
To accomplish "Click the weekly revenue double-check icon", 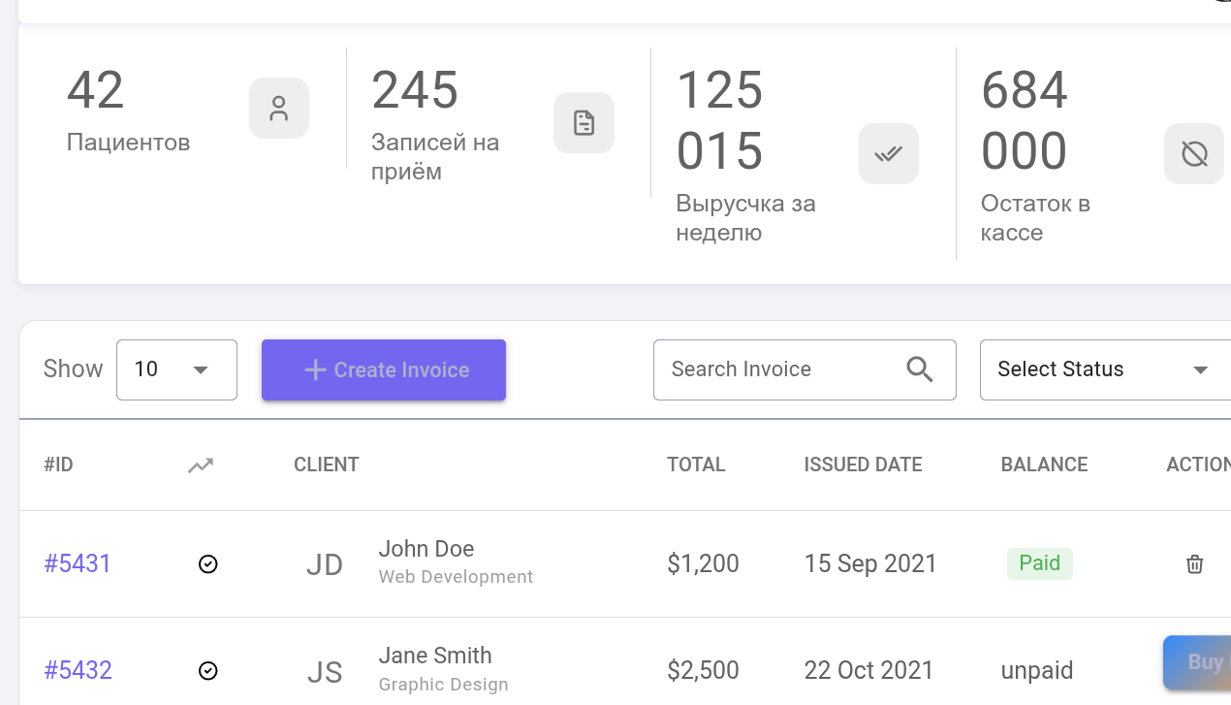I will (888, 153).
